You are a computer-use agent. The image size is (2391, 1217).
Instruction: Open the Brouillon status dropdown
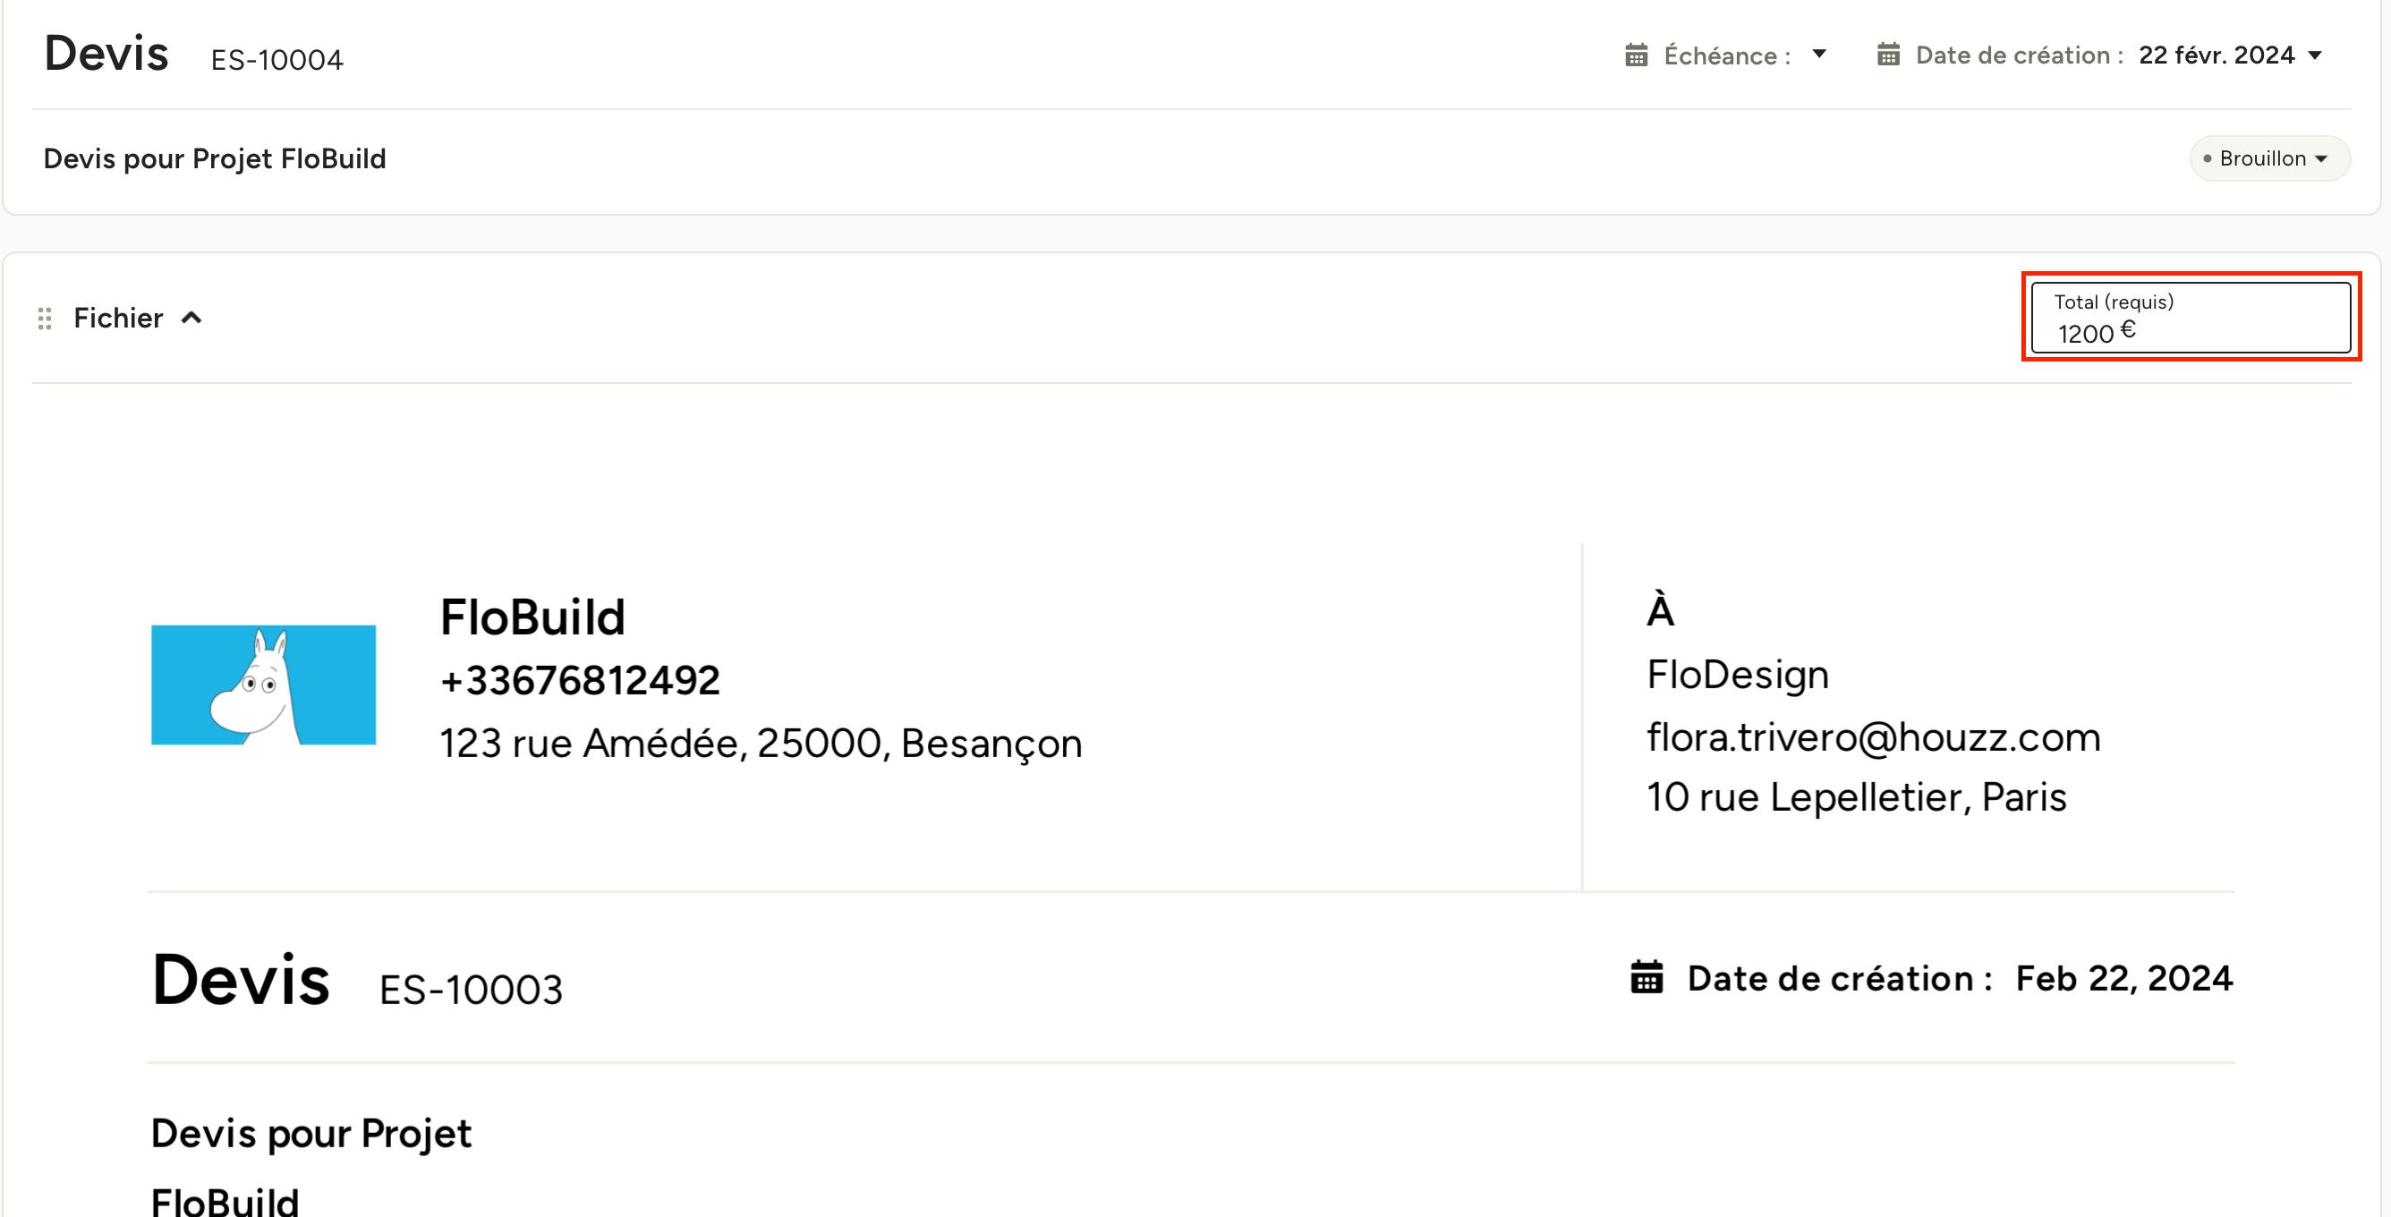click(x=2269, y=158)
